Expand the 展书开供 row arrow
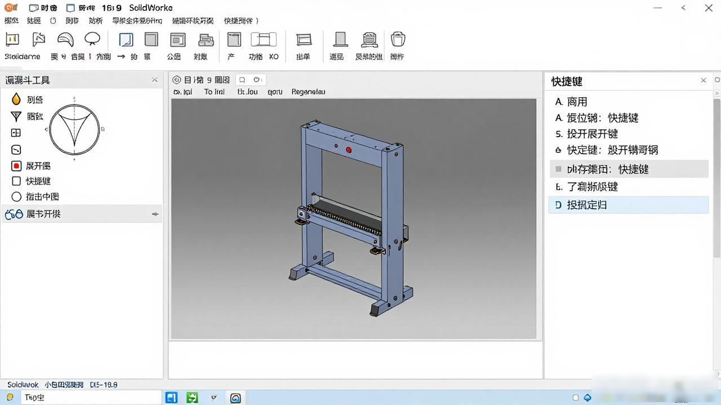Screen dimensions: 721x405 click(155, 214)
